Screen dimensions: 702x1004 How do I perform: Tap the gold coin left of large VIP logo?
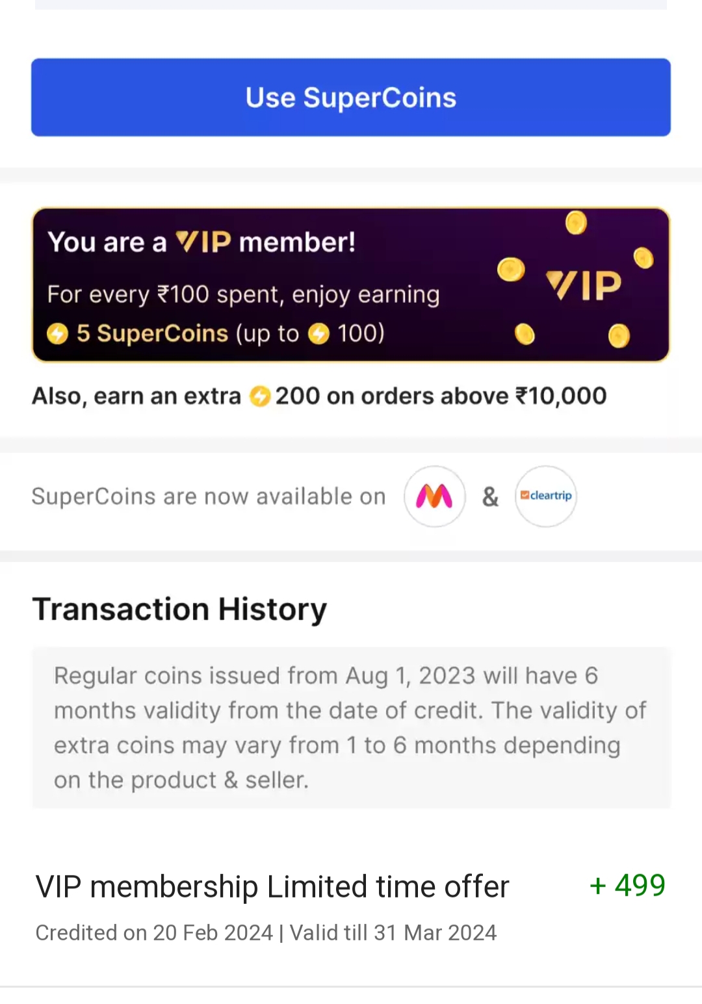click(511, 269)
